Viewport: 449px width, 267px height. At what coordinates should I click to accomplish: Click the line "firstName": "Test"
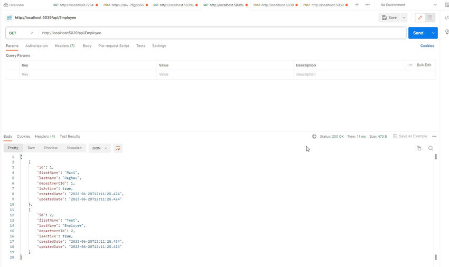(58, 221)
